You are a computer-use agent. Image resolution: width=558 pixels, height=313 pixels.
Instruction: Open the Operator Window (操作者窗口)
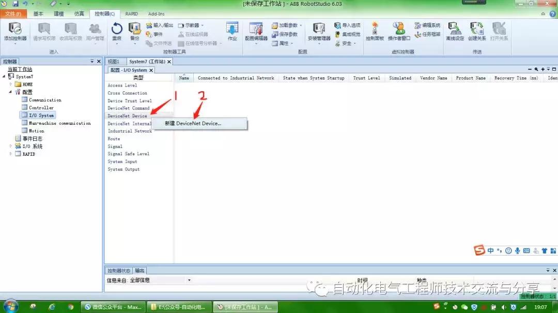pyautogui.click(x=399, y=31)
